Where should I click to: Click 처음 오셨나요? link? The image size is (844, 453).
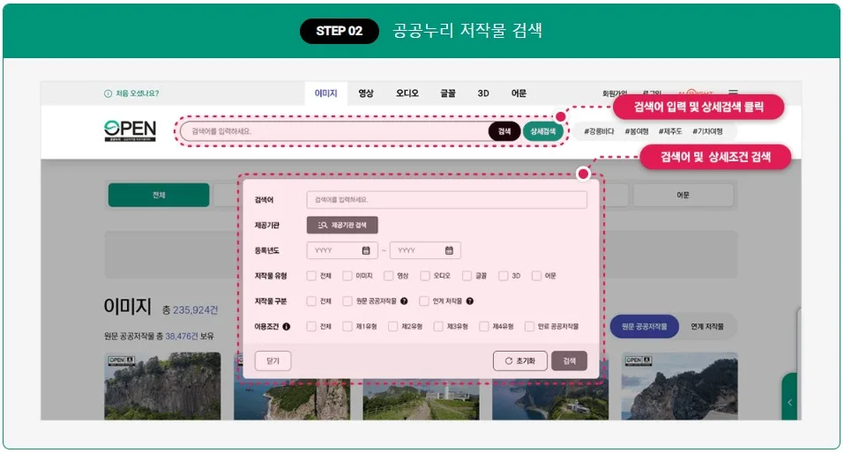[138, 93]
